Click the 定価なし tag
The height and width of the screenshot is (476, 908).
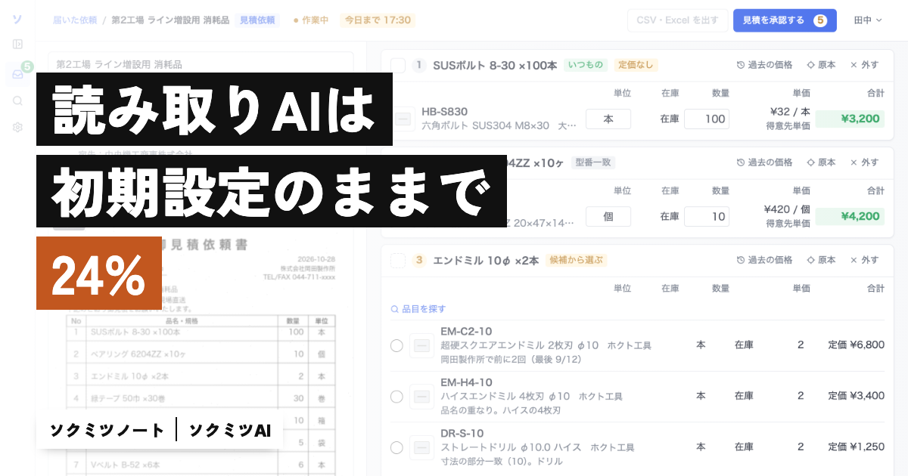(636, 65)
